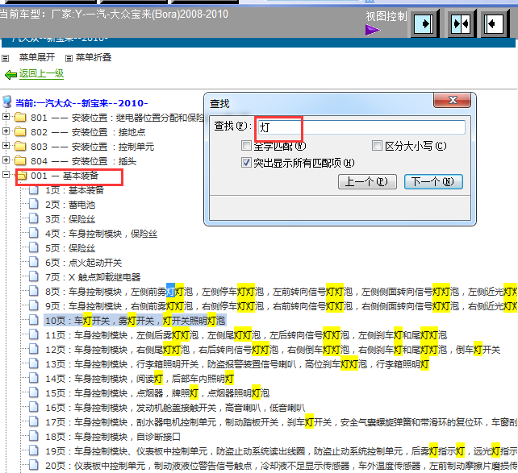This screenshot has height=473, width=518.
Task: Click the folder icon for 802 接地点
Action: 20,131
